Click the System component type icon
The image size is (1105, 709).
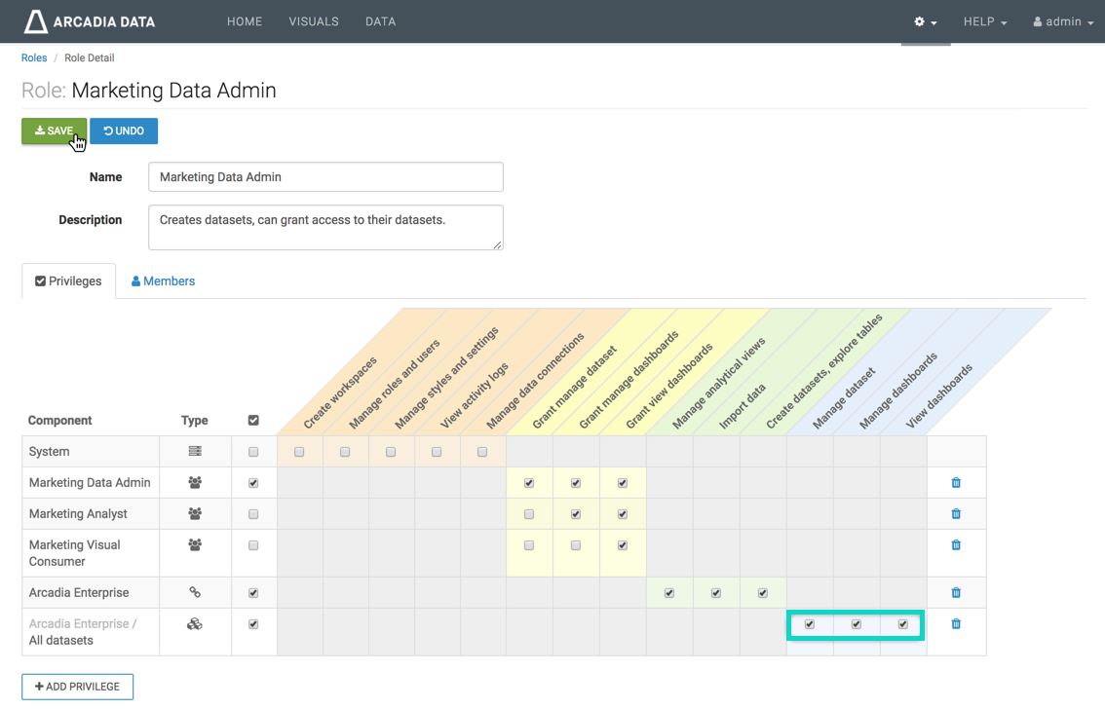(x=195, y=452)
